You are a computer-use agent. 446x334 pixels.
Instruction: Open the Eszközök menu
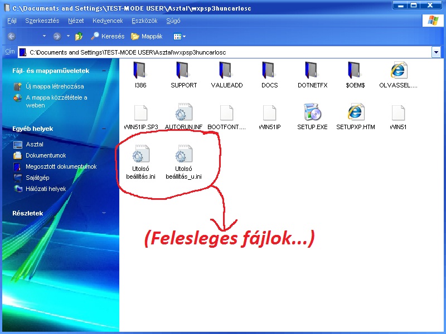tap(144, 21)
